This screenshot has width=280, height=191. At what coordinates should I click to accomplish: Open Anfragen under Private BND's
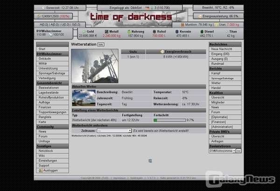(225, 141)
